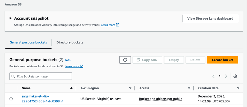Click the Delete button

tap(195, 60)
